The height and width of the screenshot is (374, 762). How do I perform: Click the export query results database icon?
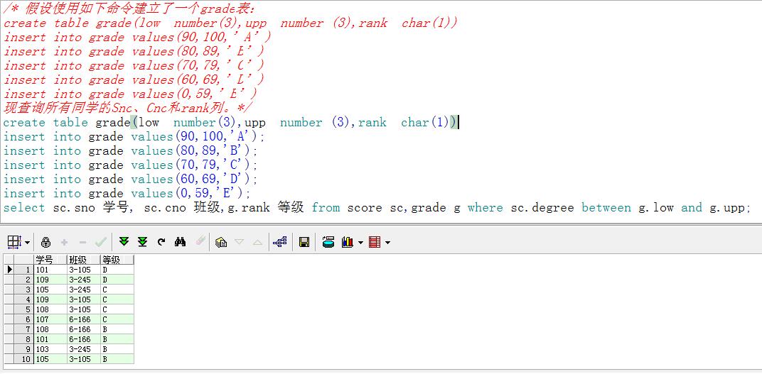328,241
